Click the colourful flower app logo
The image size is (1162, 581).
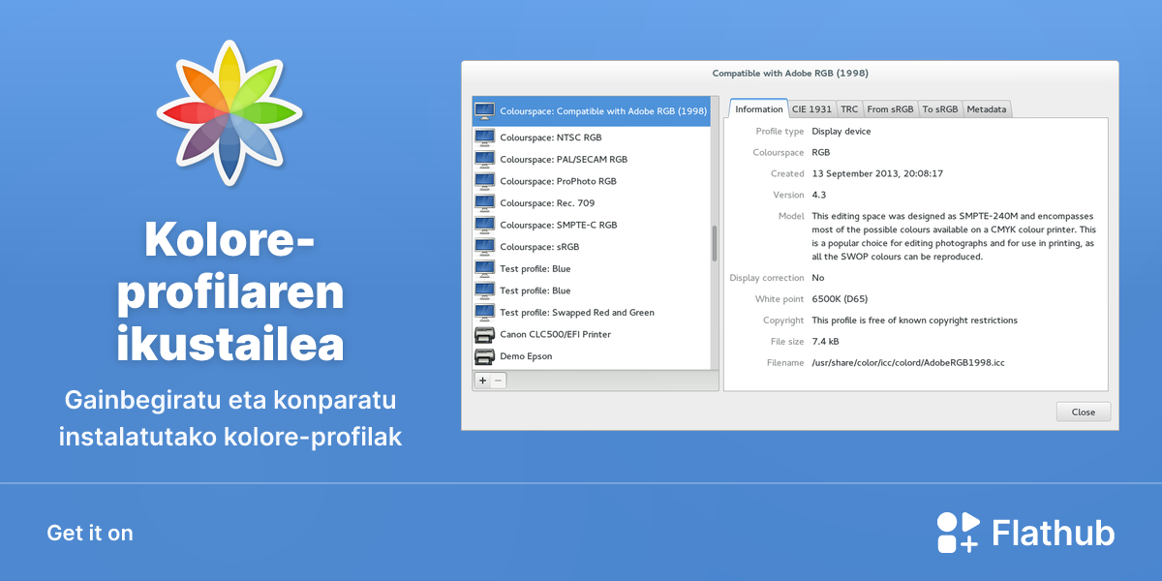tap(229, 113)
